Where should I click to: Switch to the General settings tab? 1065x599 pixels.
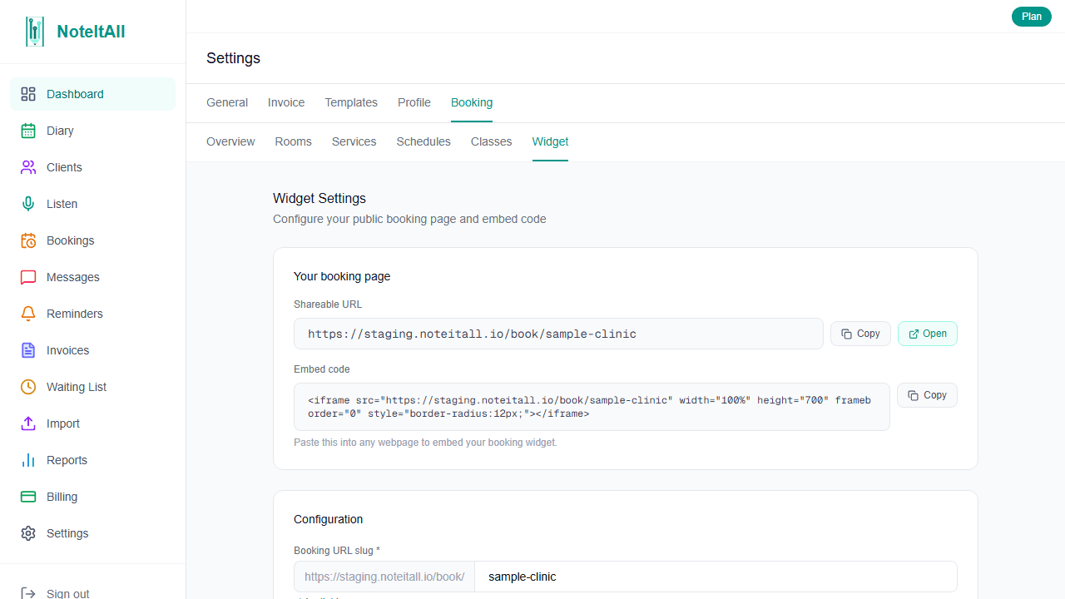227,102
